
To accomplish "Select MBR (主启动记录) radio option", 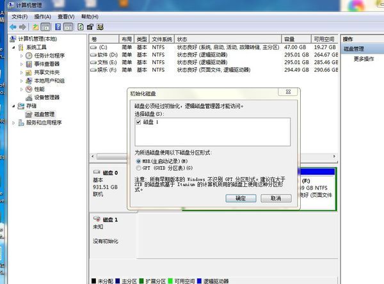I will 138,161.
